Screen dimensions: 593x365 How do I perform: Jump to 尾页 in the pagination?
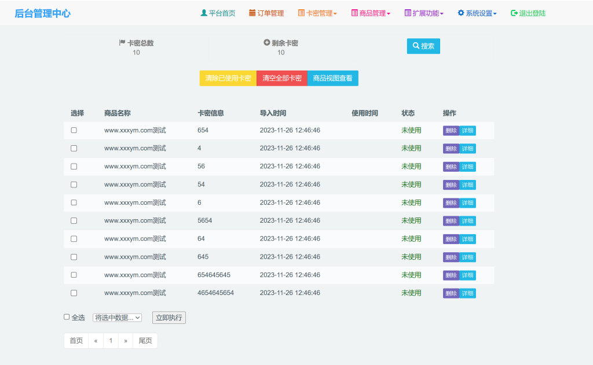click(145, 341)
